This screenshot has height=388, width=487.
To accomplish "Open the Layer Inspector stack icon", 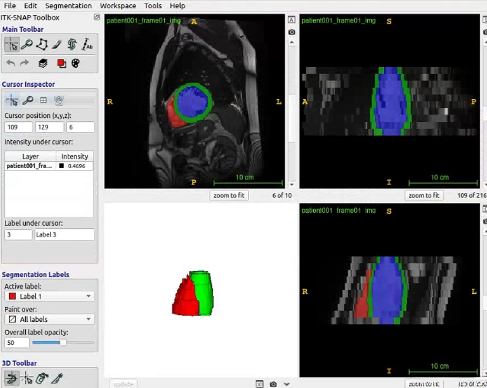I will [x=43, y=63].
